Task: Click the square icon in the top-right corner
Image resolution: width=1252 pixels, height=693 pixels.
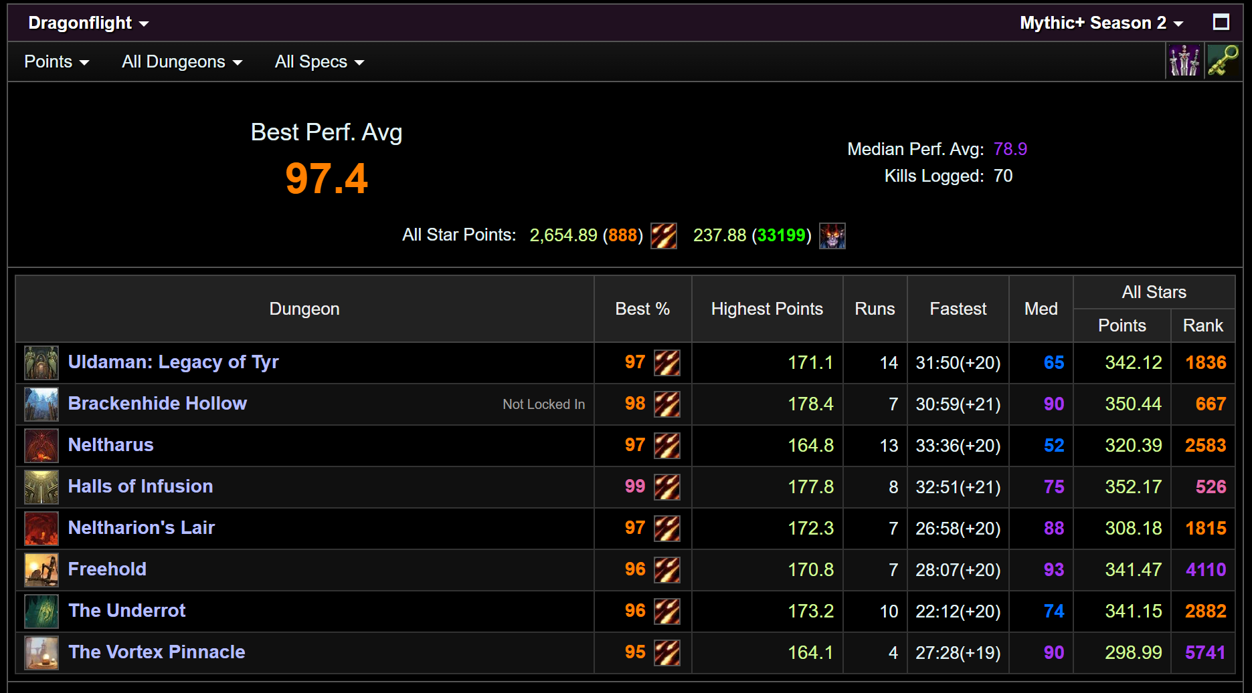Action: [1221, 22]
